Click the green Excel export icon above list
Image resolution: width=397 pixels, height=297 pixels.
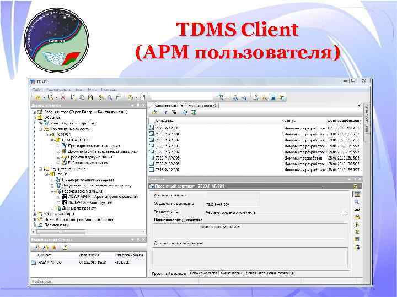pos(194,112)
